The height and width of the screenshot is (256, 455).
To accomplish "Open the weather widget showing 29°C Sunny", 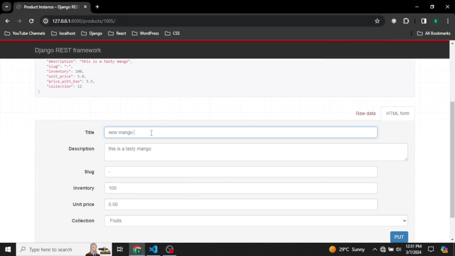I will [347, 249].
